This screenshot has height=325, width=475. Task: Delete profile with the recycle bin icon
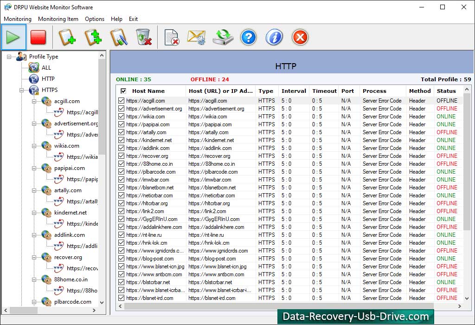pyautogui.click(x=144, y=37)
